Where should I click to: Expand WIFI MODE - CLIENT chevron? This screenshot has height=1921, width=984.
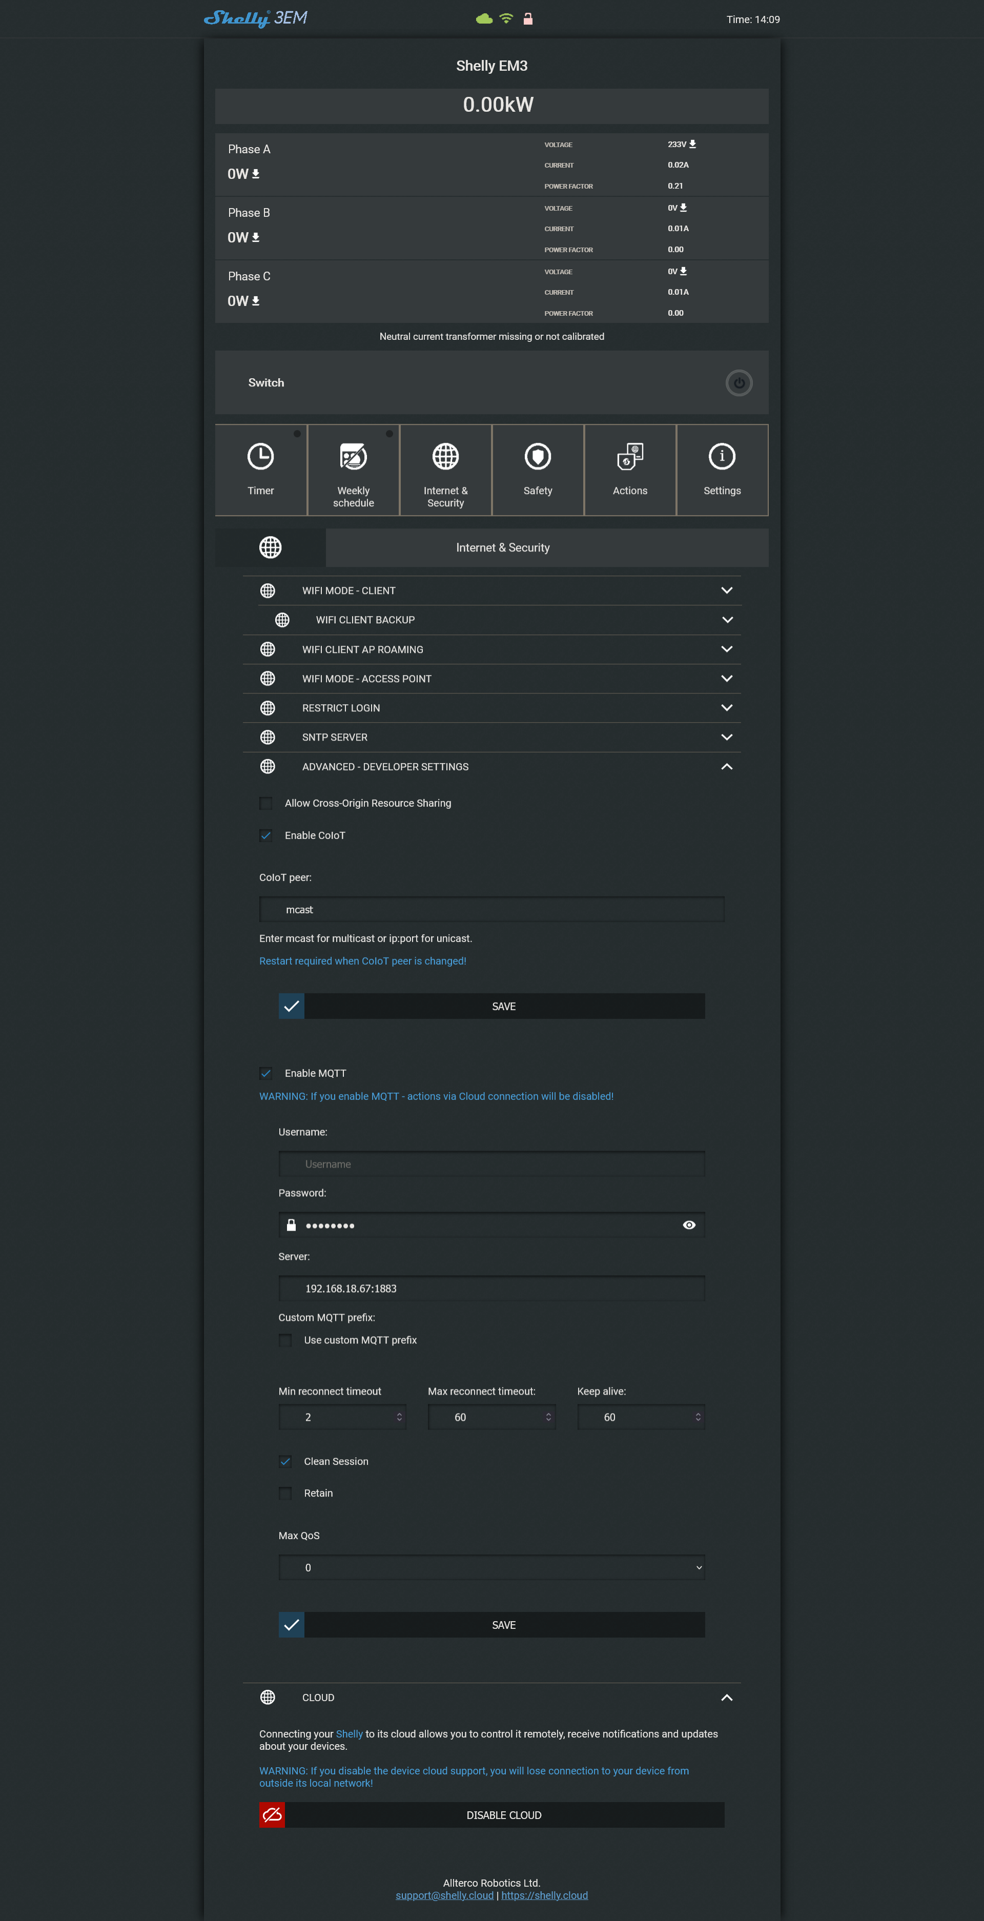coord(727,590)
